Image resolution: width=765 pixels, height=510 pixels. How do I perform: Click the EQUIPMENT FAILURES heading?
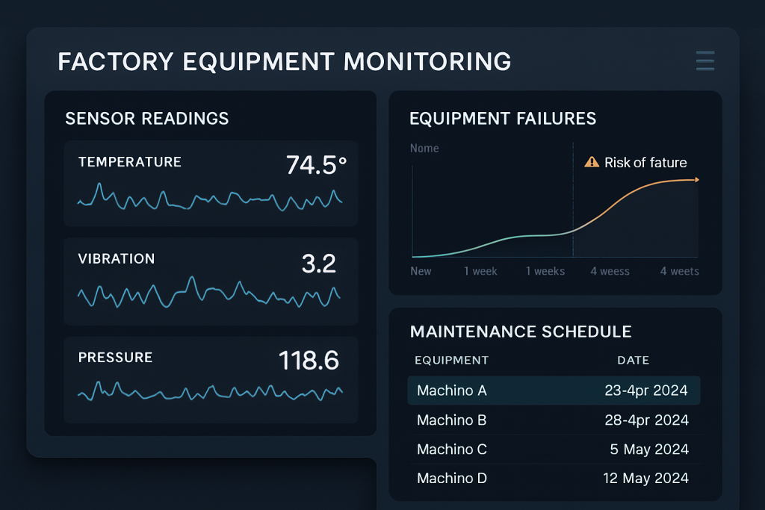click(503, 119)
